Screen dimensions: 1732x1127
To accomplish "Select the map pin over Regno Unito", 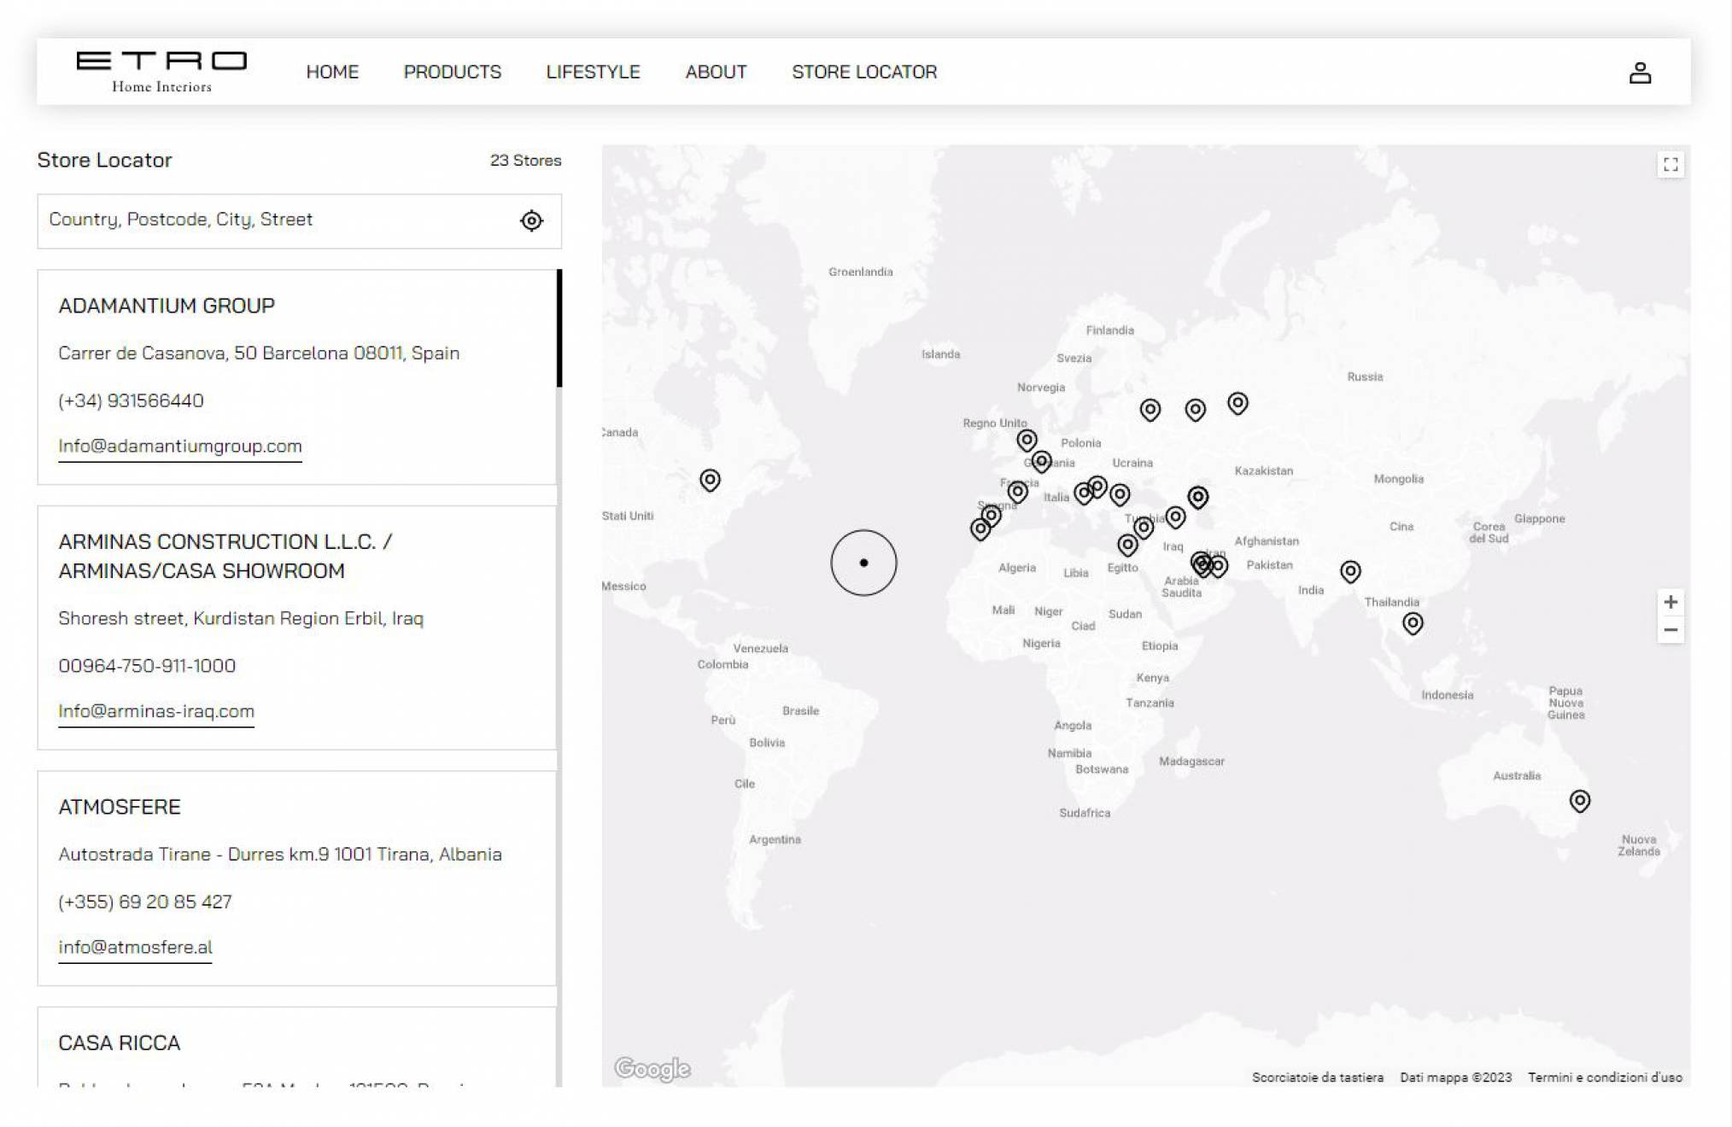I will click(x=1027, y=440).
